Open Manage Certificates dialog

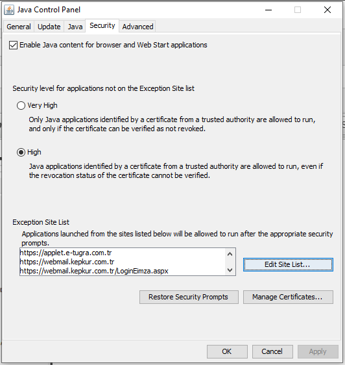[x=288, y=297]
